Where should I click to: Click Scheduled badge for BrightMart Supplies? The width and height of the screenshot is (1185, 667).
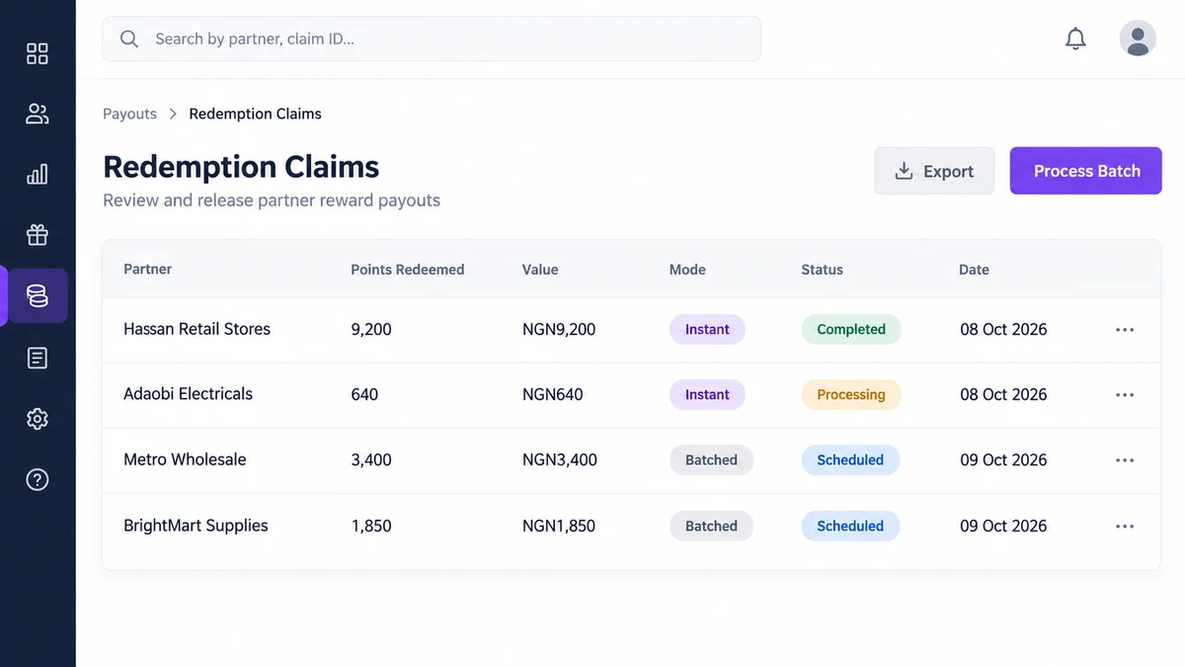click(850, 526)
